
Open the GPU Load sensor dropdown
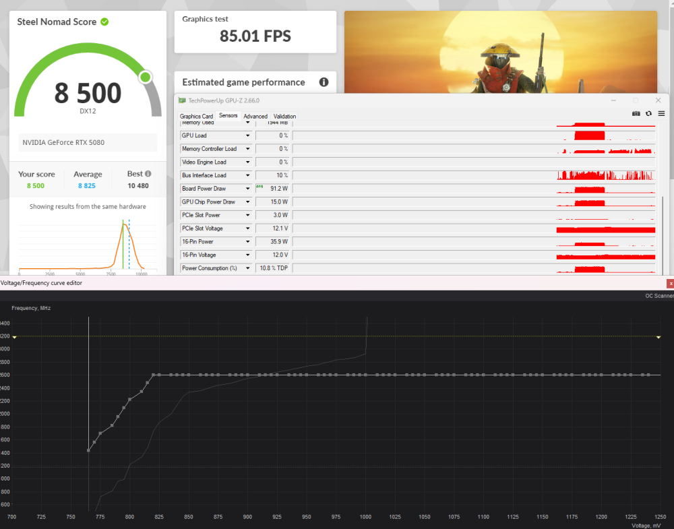[247, 135]
